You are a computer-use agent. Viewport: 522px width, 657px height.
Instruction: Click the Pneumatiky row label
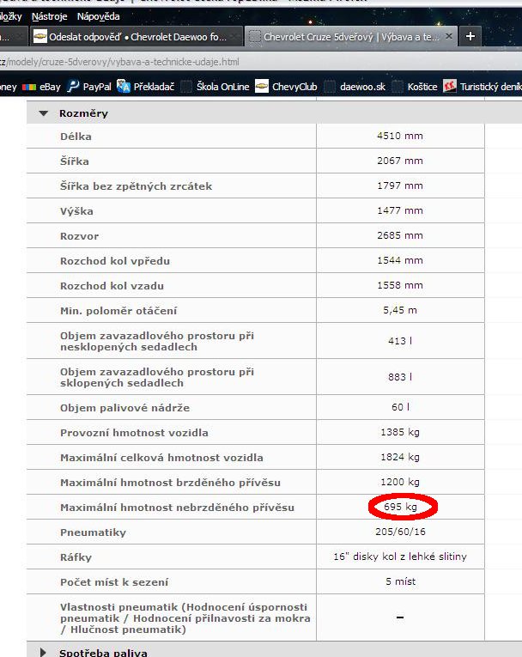[x=93, y=532]
